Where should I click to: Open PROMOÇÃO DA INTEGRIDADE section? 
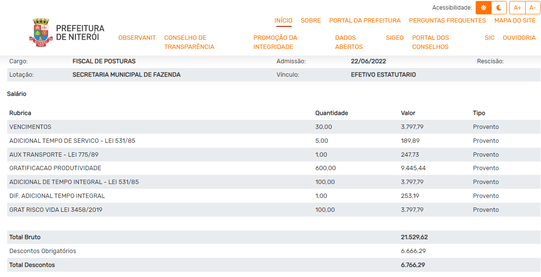[x=275, y=42]
